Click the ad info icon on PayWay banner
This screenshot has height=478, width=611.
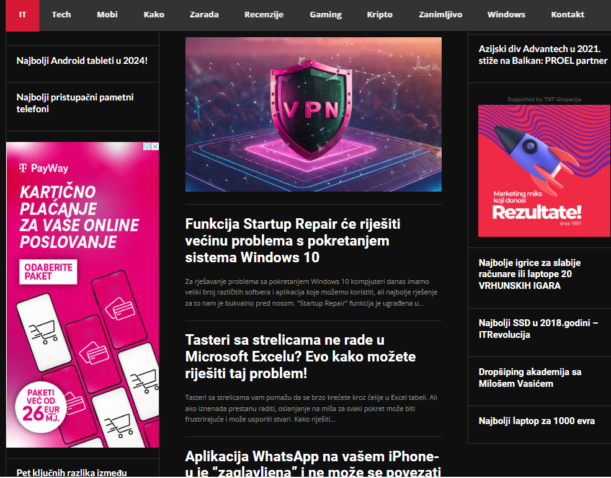[148, 147]
